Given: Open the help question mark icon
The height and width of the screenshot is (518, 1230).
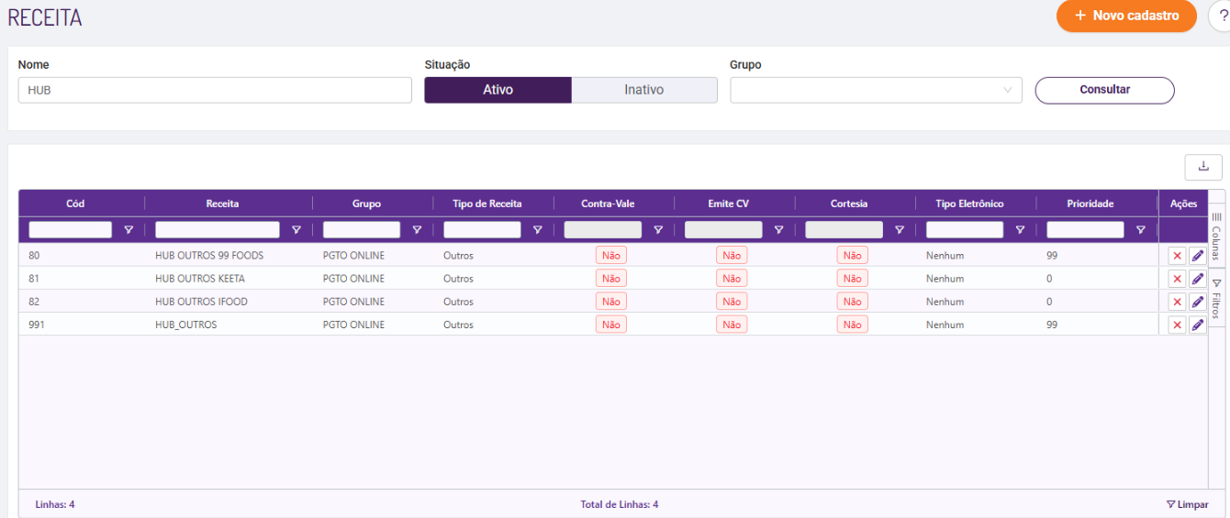Looking at the screenshot, I should point(1222,16).
